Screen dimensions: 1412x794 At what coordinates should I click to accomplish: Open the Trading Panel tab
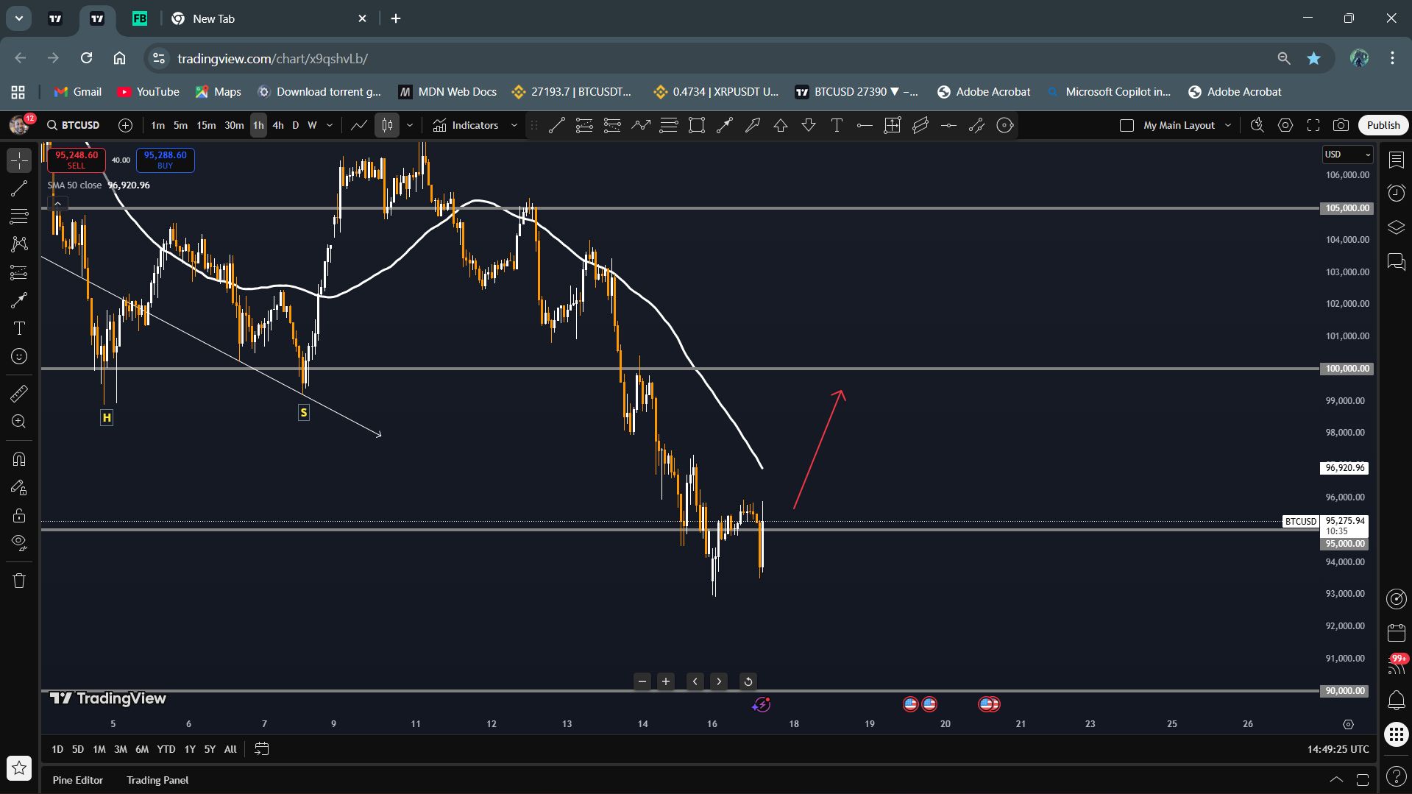pos(157,780)
